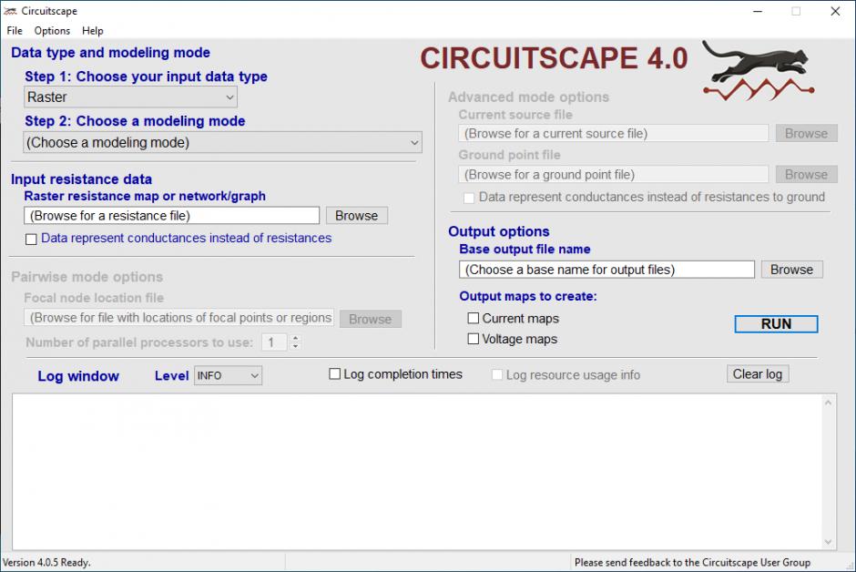This screenshot has height=572, width=856.
Task: Increase parallel processors with up arrow
Action: tap(295, 338)
